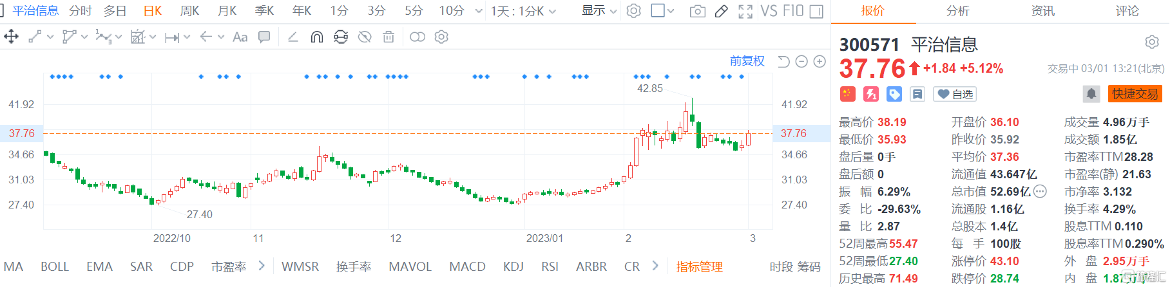Open the 1天:1分K dropdown
Screen dimensions: 1170x287
tap(523, 12)
